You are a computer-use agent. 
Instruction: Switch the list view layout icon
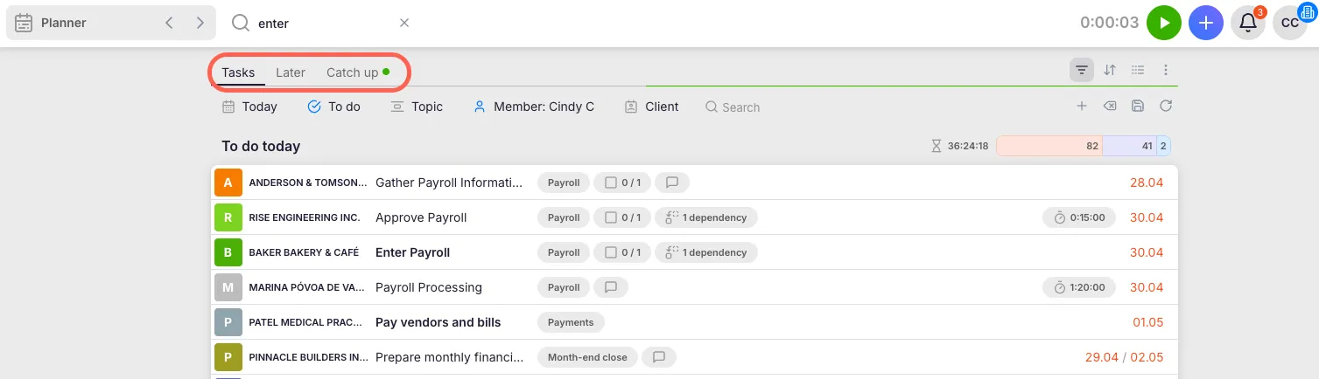tap(1138, 70)
